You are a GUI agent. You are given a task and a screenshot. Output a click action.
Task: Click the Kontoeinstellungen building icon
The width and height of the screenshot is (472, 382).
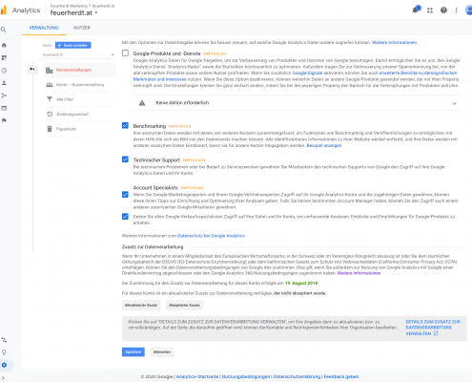[50, 70]
